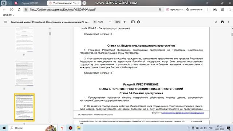The height and width of the screenshot is (131, 233).
Task: Open the notification center
Action: point(229,128)
